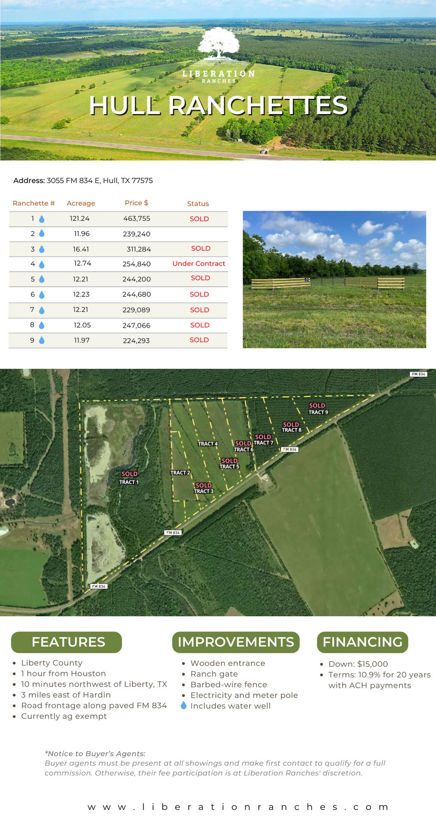Click the FEATURES green header badge
The height and width of the screenshot is (821, 436).
67,642
